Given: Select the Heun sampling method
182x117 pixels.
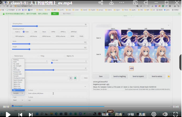Looking at the screenshot, I should [43, 32].
